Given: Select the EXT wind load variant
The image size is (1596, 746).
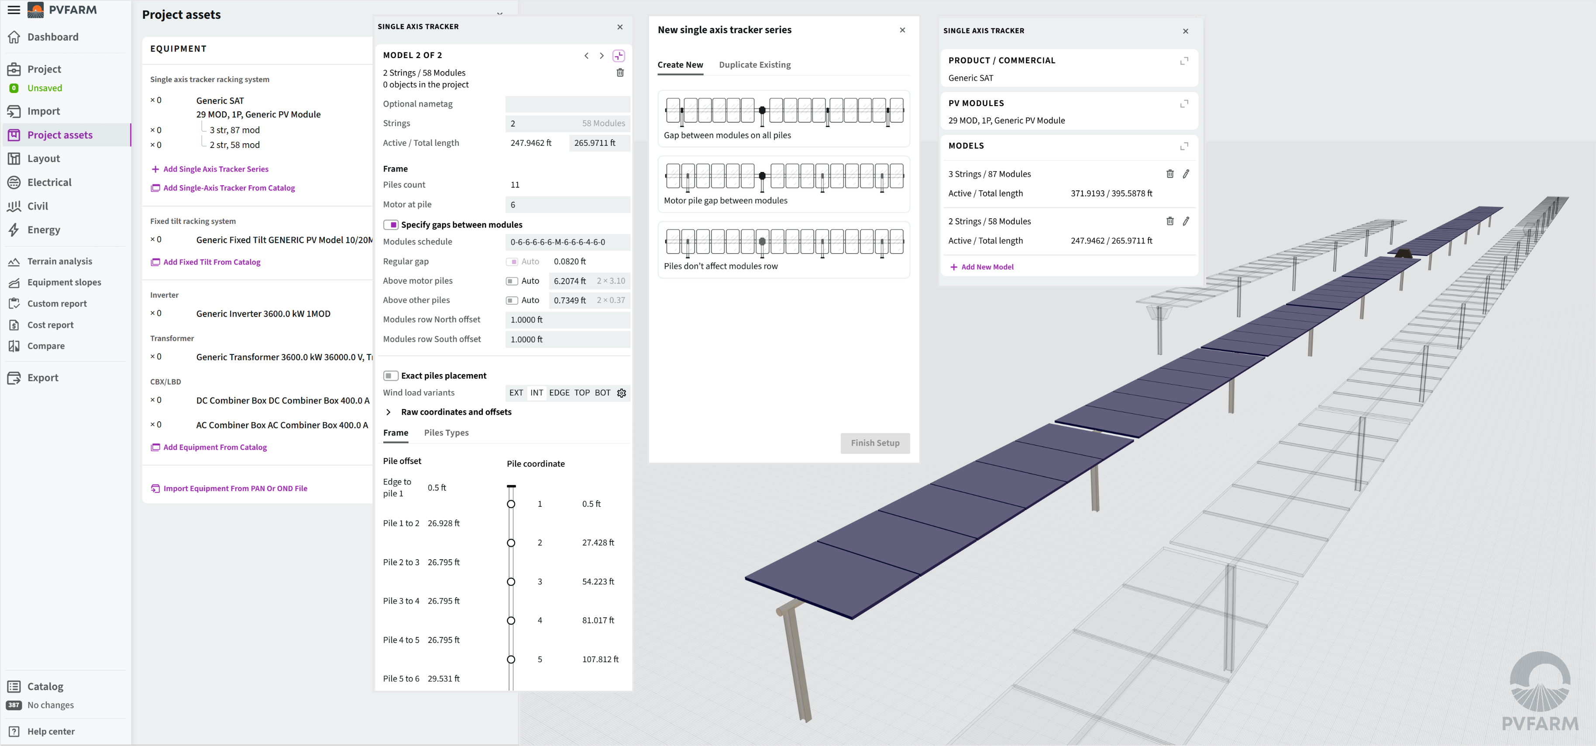Looking at the screenshot, I should point(516,393).
